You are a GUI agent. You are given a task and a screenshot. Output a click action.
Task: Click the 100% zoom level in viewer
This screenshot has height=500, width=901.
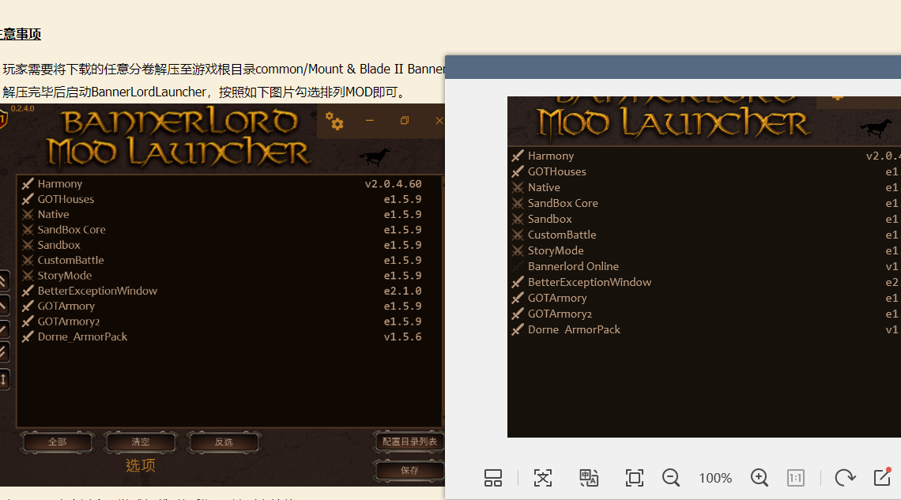pyautogui.click(x=714, y=478)
